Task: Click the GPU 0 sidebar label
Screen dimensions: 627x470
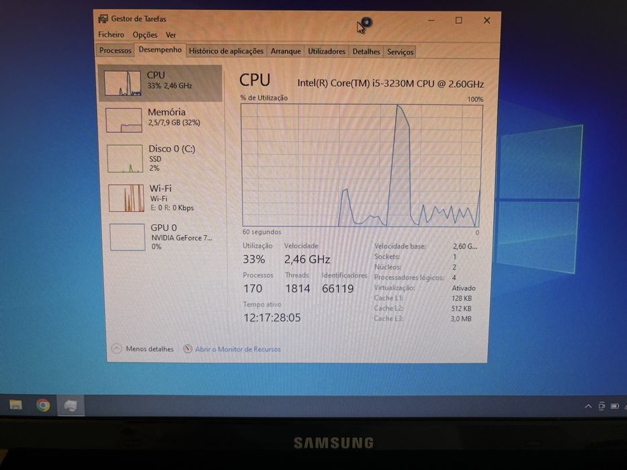Action: click(163, 228)
